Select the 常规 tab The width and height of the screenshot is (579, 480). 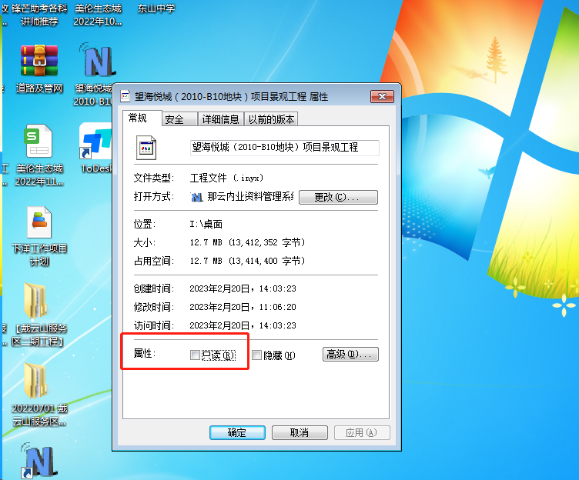[139, 118]
